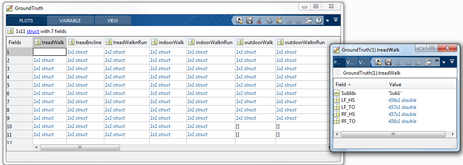Click the 'struct' hyperlink in the header
The height and width of the screenshot is (165, 463).
click(x=33, y=31)
